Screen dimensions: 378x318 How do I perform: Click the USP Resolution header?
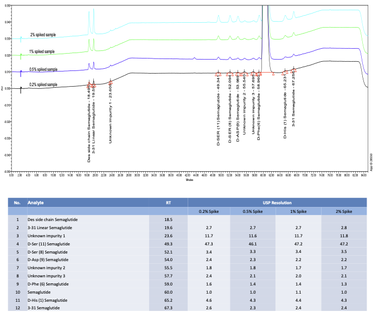tap(277, 203)
